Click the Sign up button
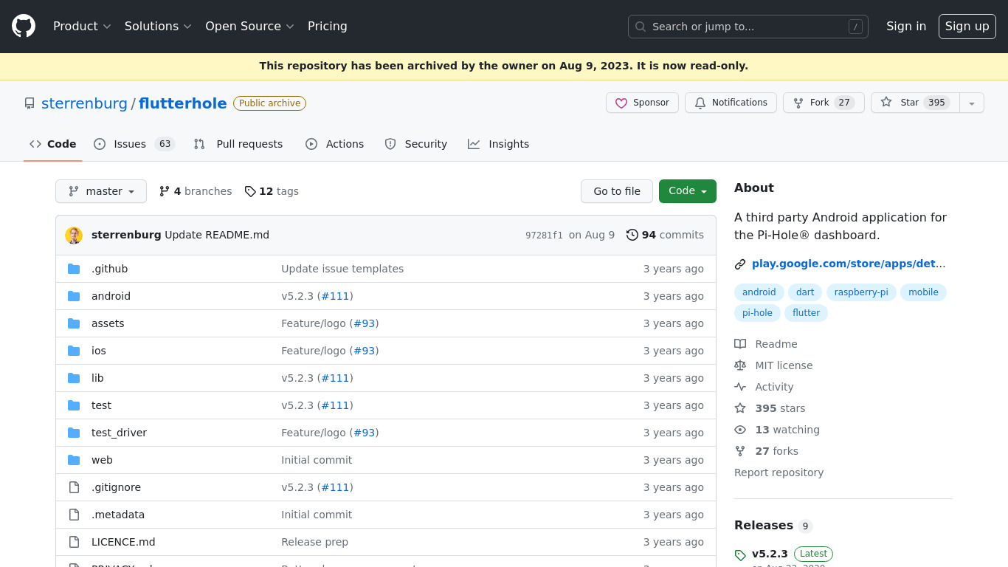 point(967,27)
